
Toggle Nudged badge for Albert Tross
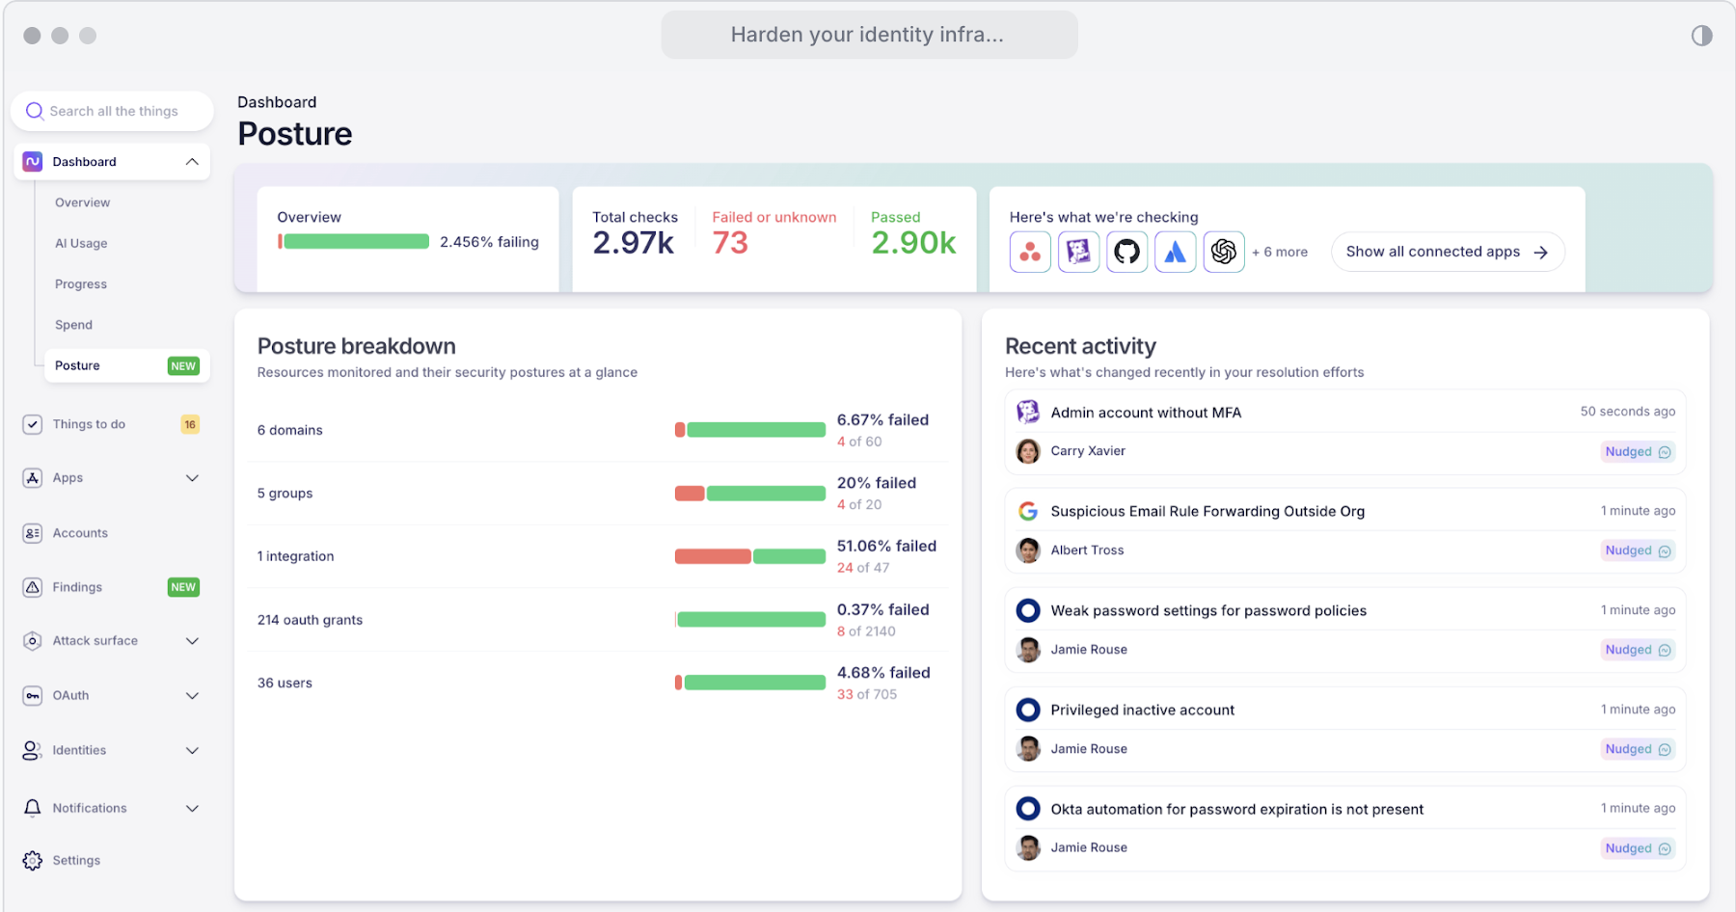pos(1638,551)
